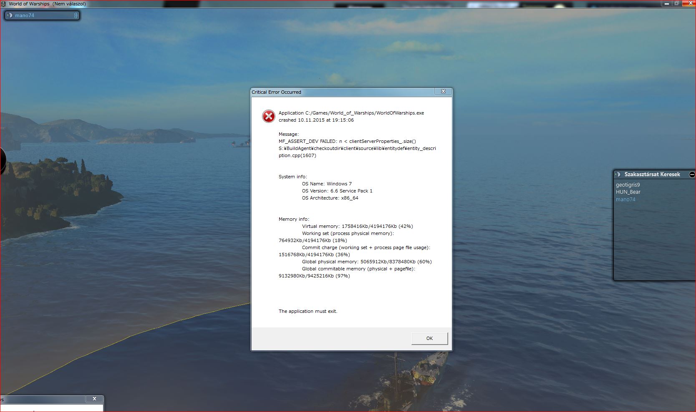Click the Commit charge line
The width and height of the screenshot is (696, 412).
[366, 247]
